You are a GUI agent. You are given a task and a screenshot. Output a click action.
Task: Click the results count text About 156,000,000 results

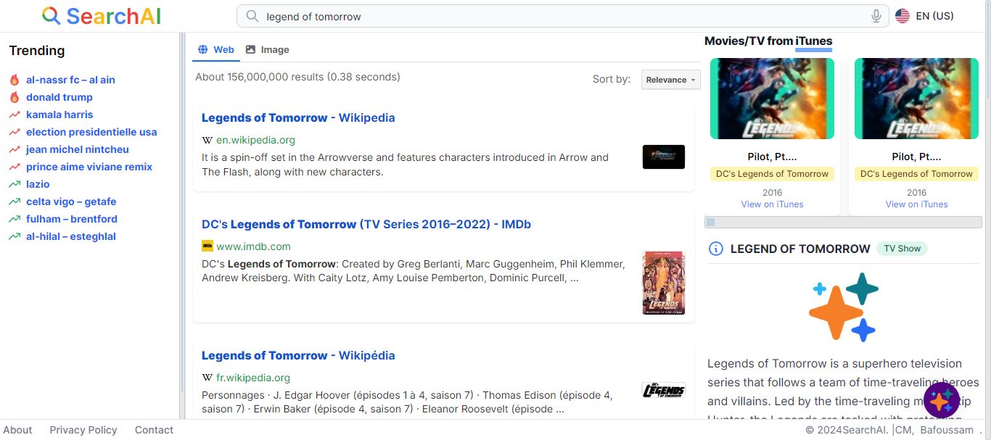click(297, 77)
